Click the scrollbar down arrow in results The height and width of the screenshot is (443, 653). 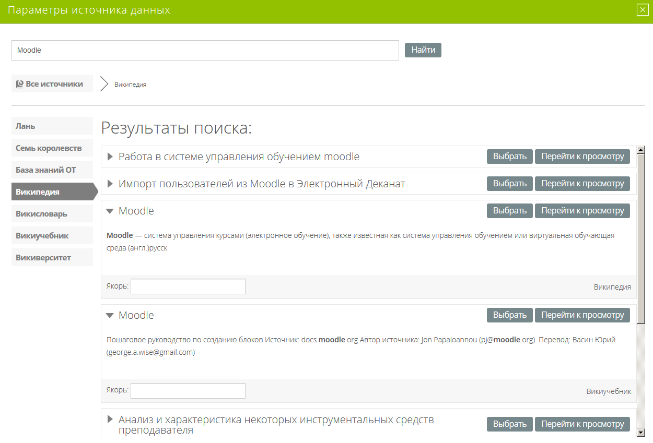coord(641,433)
